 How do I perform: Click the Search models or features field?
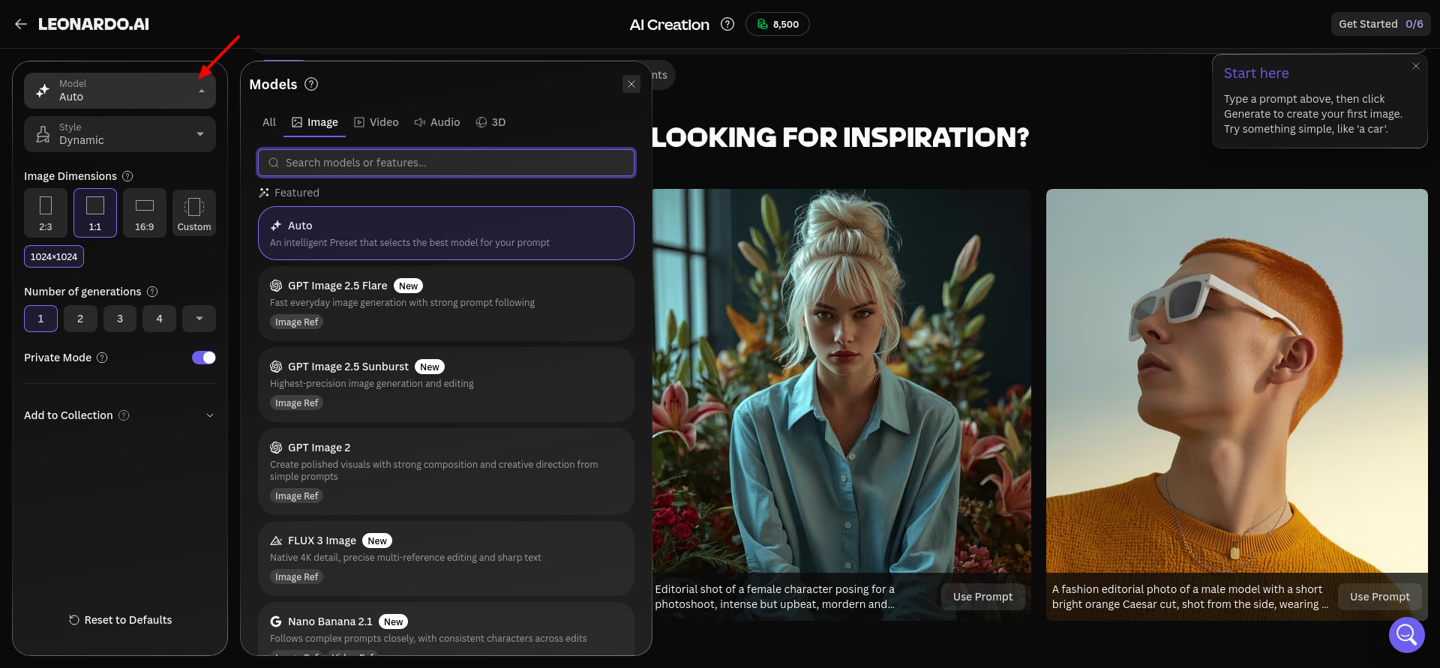pyautogui.click(x=446, y=163)
